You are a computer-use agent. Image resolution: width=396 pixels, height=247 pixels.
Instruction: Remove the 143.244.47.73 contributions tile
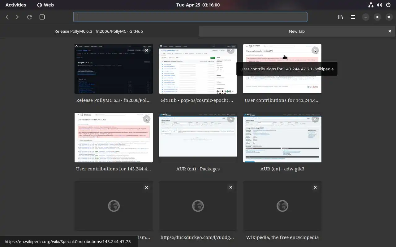tap(315, 50)
